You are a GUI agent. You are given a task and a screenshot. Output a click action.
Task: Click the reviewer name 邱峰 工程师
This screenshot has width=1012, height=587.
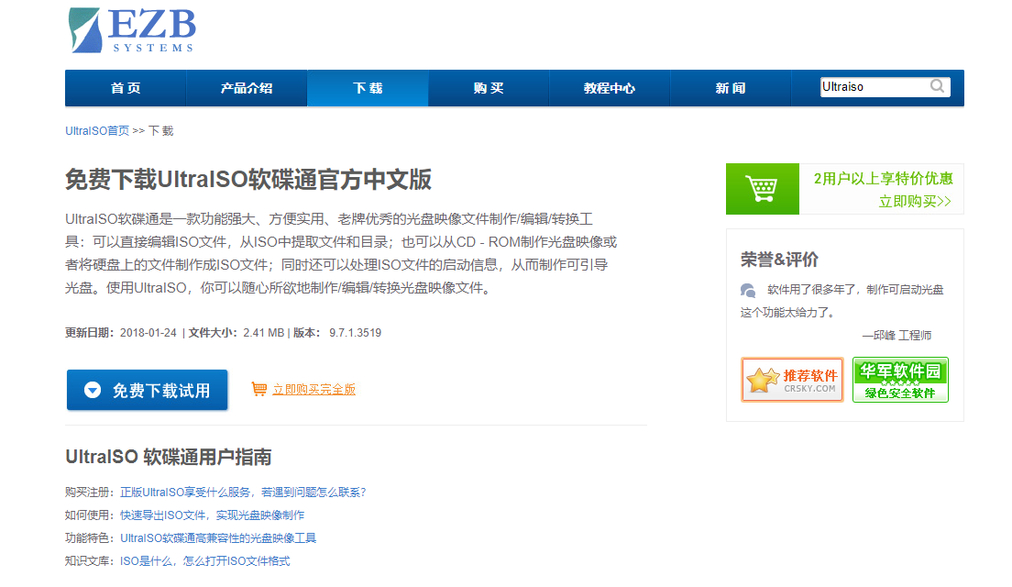pos(902,336)
